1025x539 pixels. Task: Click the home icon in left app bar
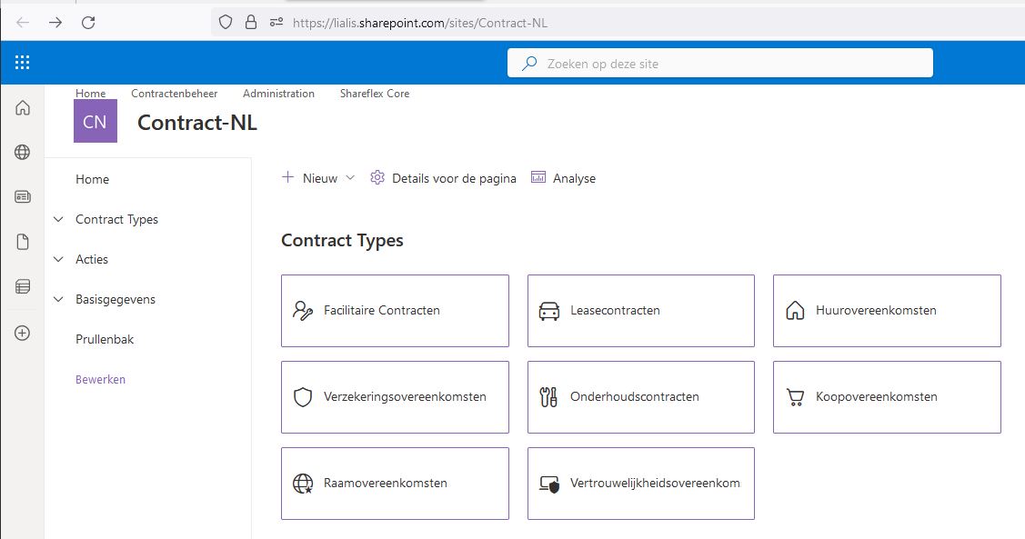[x=22, y=107]
